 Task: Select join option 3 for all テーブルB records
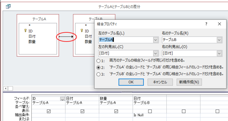pos(98,74)
